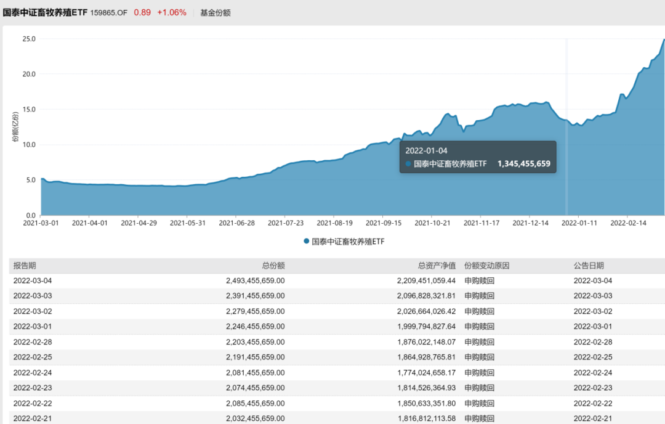Open the 基金份额 tab
665x424 pixels.
pyautogui.click(x=215, y=13)
